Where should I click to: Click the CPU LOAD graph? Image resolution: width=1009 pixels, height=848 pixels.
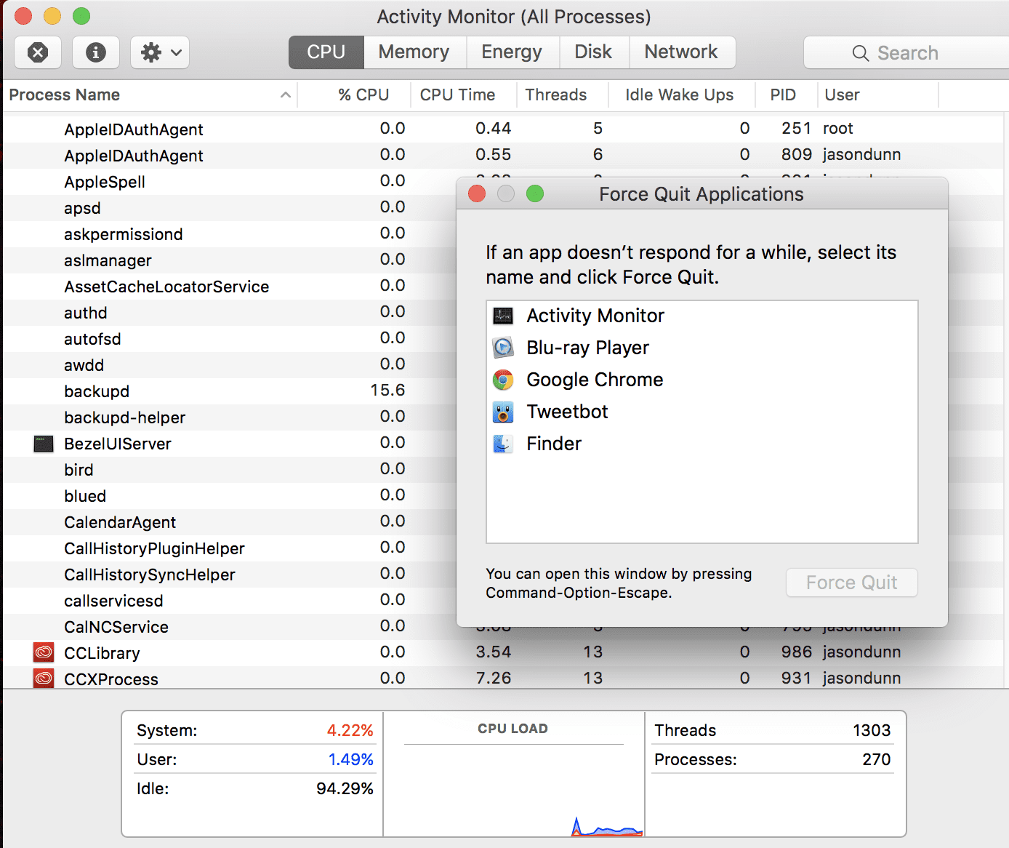click(513, 775)
